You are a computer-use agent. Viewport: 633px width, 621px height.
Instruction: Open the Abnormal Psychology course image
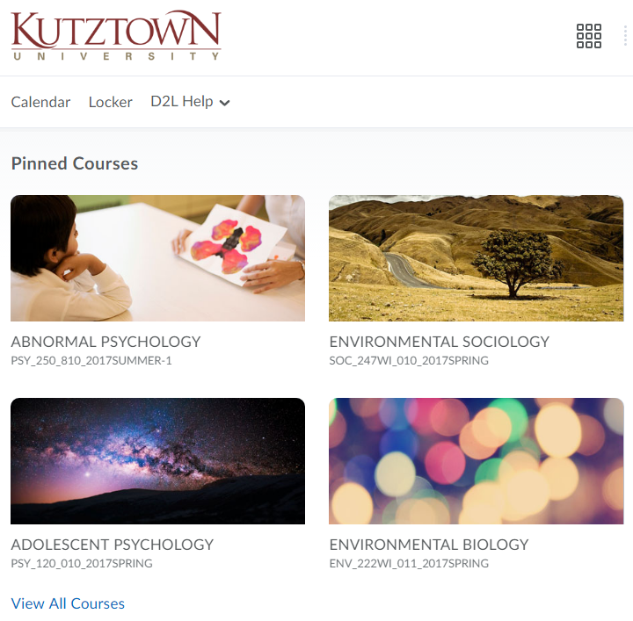point(158,258)
